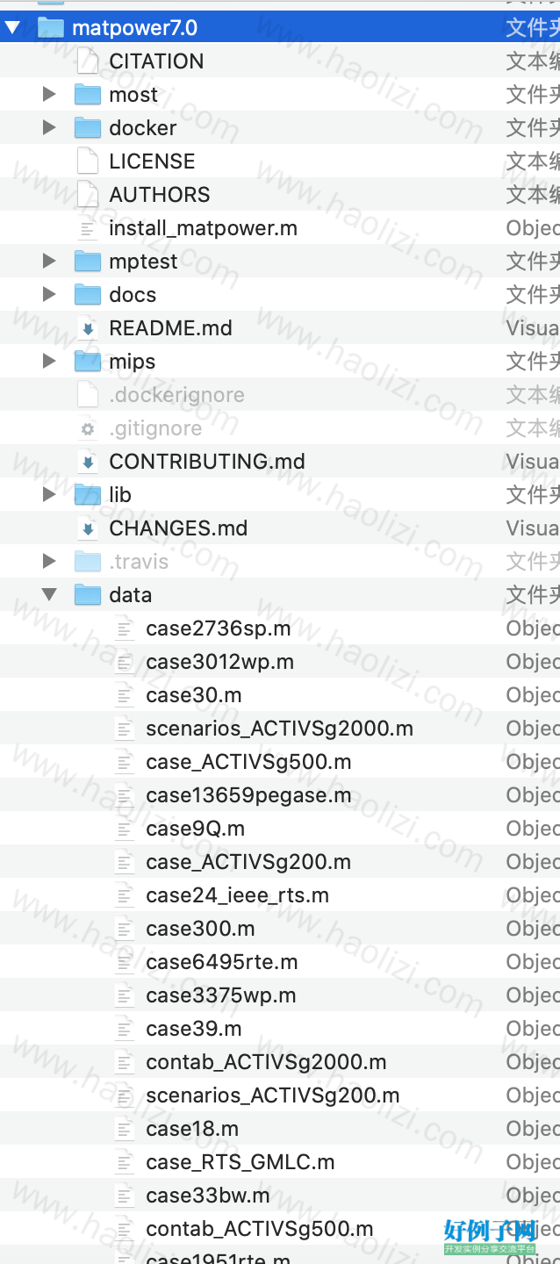Click the CHANGES.md markdown icon
This screenshot has height=1264, width=560.
click(88, 529)
